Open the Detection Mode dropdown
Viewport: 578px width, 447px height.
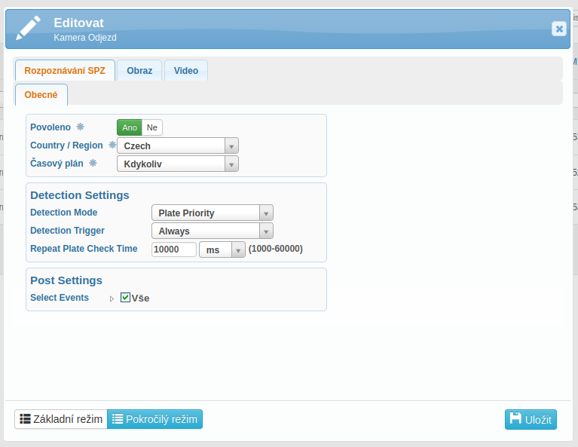(212, 213)
